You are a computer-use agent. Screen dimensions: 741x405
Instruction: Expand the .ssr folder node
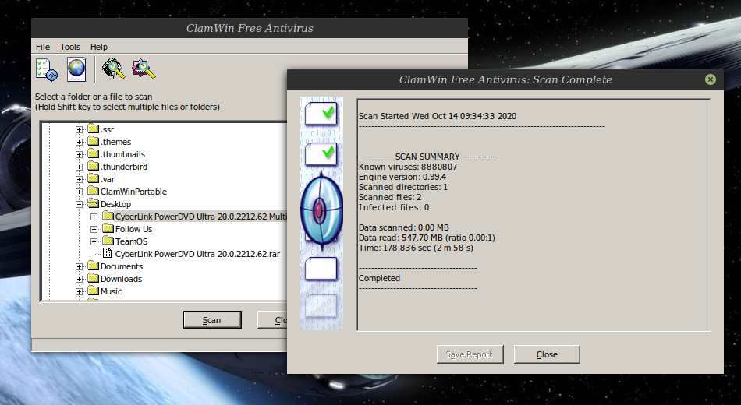[79, 129]
